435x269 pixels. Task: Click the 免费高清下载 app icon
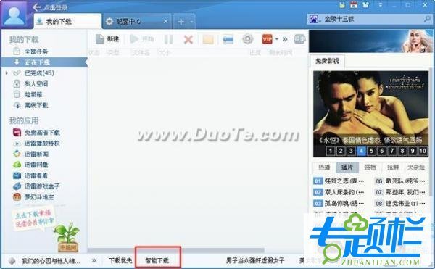(17, 133)
